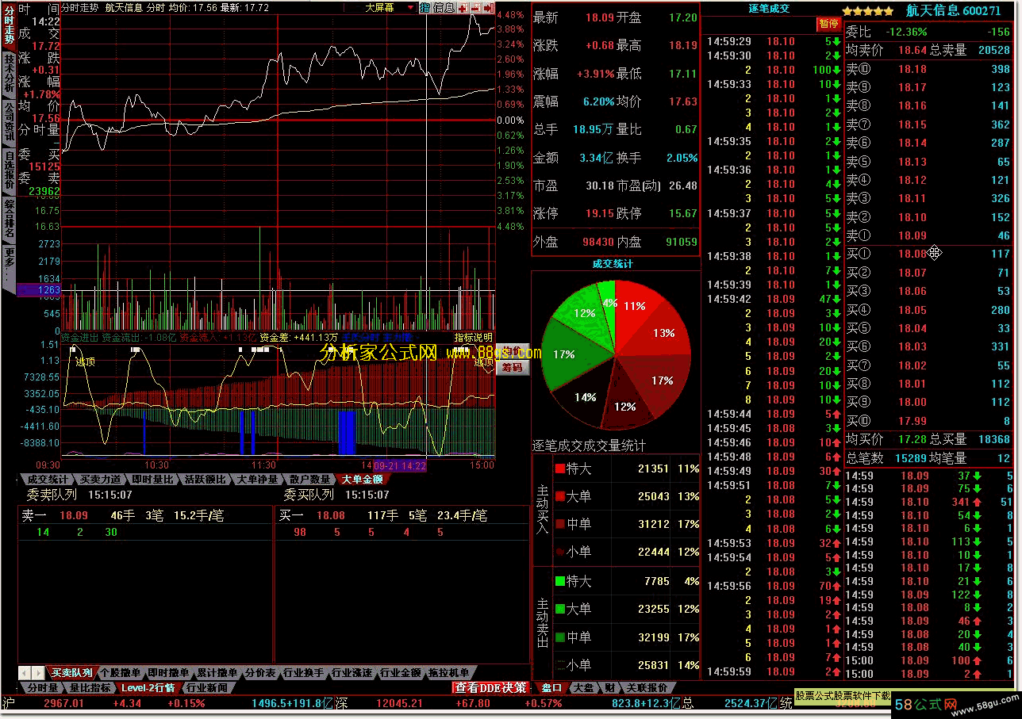This screenshot has height=719, width=1022.
Task: Click the five-star rating beside 航天信息
Action: pos(867,10)
